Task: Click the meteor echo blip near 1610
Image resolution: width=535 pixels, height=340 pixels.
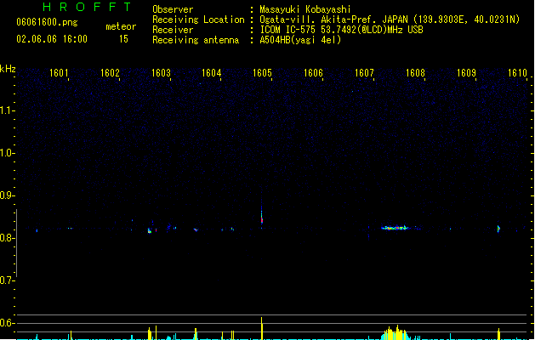Action: coord(498,229)
